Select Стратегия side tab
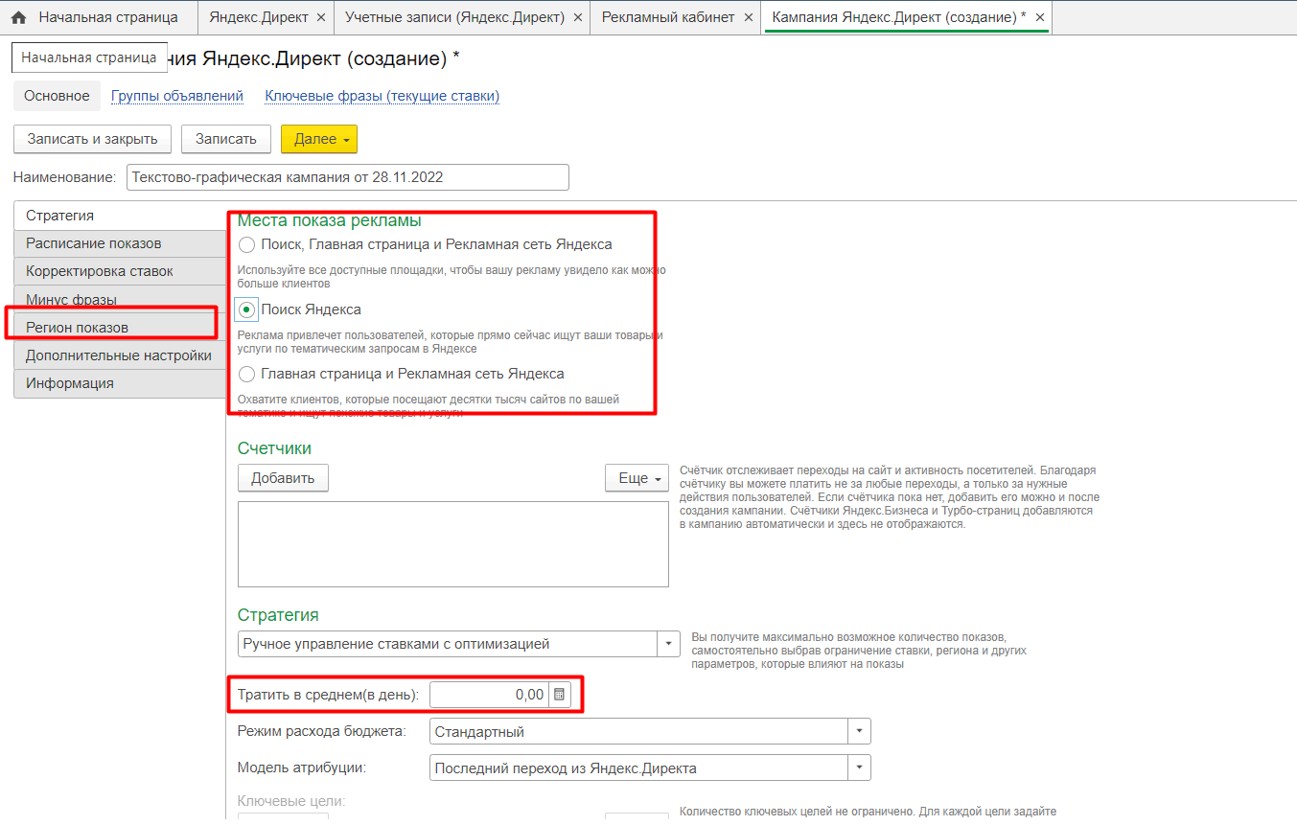 [x=120, y=216]
